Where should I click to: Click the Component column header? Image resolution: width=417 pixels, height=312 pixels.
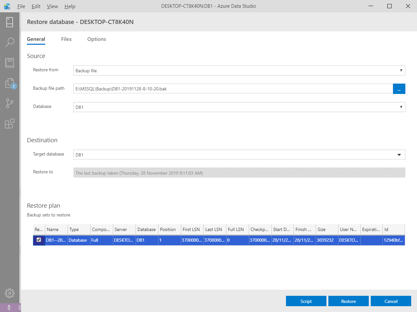tap(102, 229)
